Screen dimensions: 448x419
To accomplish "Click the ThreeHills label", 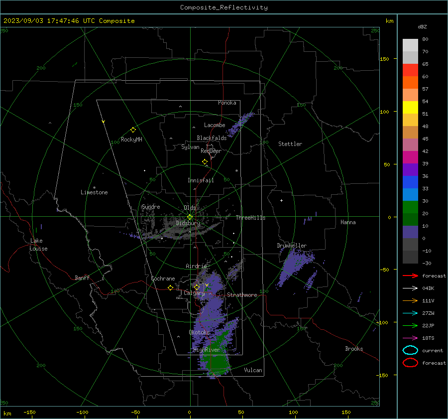I will tap(250, 218).
